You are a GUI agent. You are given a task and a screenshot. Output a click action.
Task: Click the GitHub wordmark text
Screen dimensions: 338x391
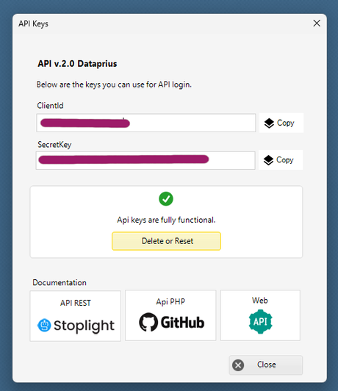[182, 323]
